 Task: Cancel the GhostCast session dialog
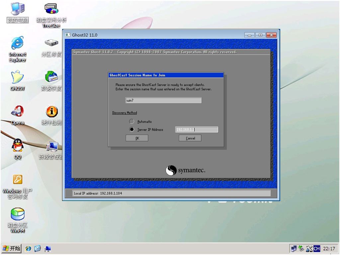point(190,138)
